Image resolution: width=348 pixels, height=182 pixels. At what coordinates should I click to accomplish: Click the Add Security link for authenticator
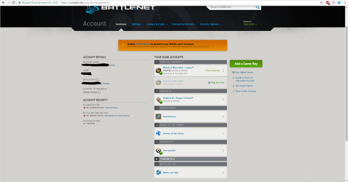[x=111, y=108]
